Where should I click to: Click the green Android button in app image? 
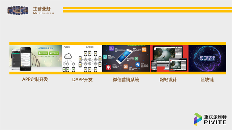pos(43,53)
